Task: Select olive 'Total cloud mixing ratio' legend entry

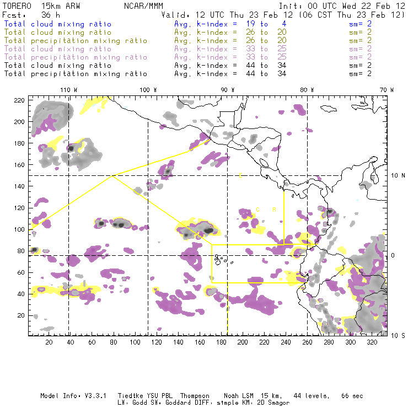Action: coord(58,33)
